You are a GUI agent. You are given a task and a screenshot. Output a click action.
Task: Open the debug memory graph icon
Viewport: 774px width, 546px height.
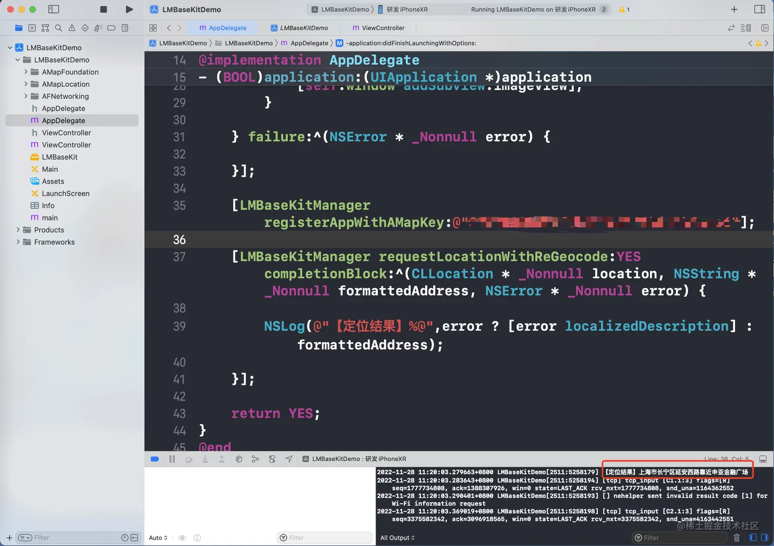(255, 459)
